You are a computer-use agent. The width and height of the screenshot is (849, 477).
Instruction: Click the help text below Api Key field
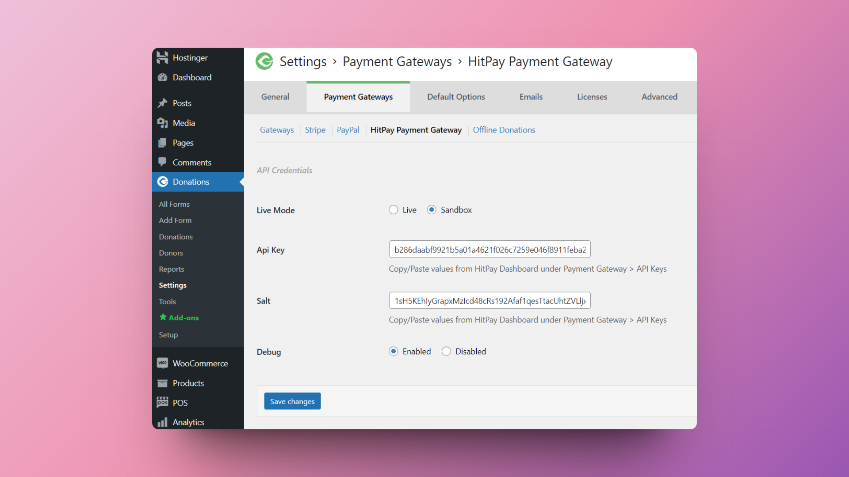point(528,269)
